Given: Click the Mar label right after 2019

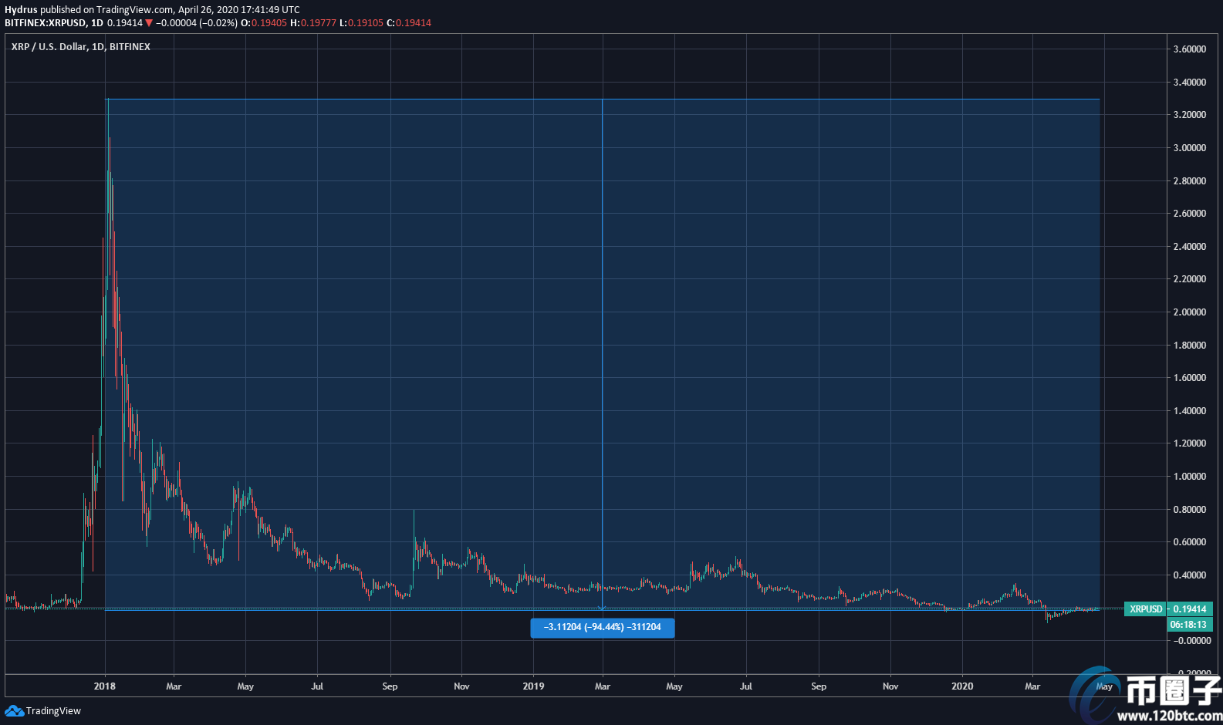Looking at the screenshot, I should pyautogui.click(x=603, y=686).
